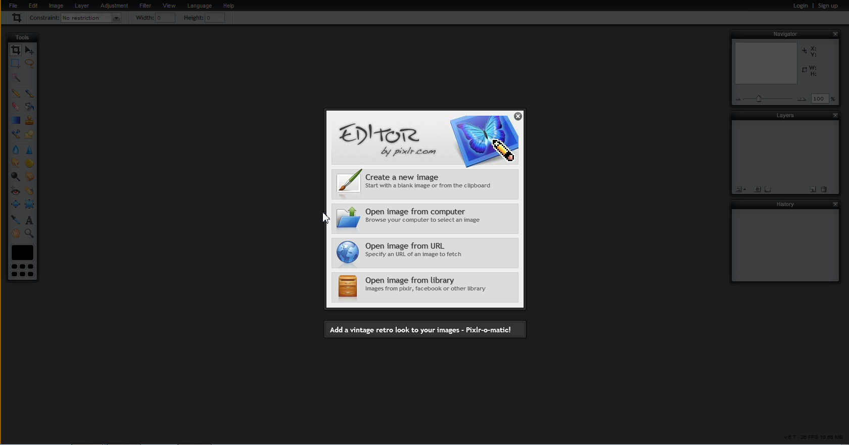Image resolution: width=849 pixels, height=445 pixels.
Task: Select the rectangular Marquee tool
Action: pos(16,64)
